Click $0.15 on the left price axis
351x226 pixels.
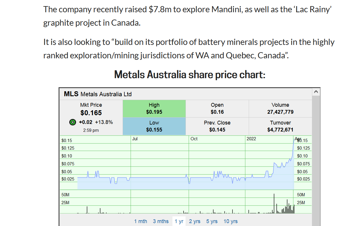coord(67,141)
